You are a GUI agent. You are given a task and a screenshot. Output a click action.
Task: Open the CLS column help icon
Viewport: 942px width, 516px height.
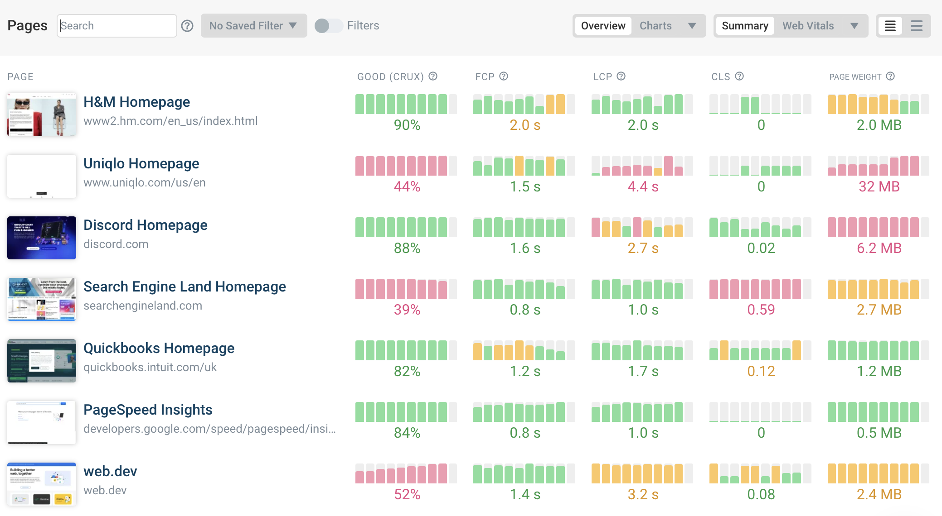pos(739,76)
